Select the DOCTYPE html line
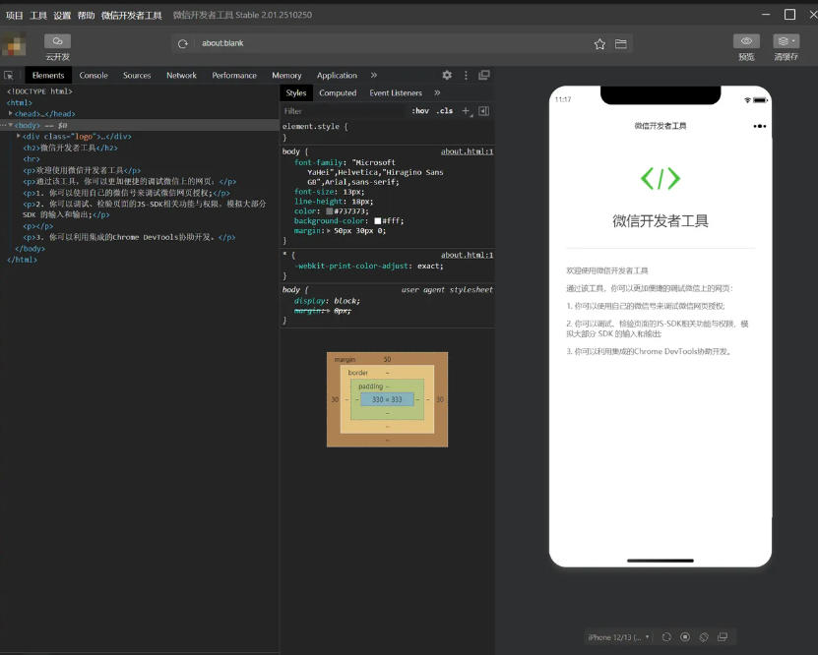The image size is (818, 655). coord(39,91)
